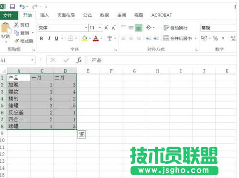Click the Increase Indent icon
This screenshot has width=239, height=178.
(x=156, y=38)
